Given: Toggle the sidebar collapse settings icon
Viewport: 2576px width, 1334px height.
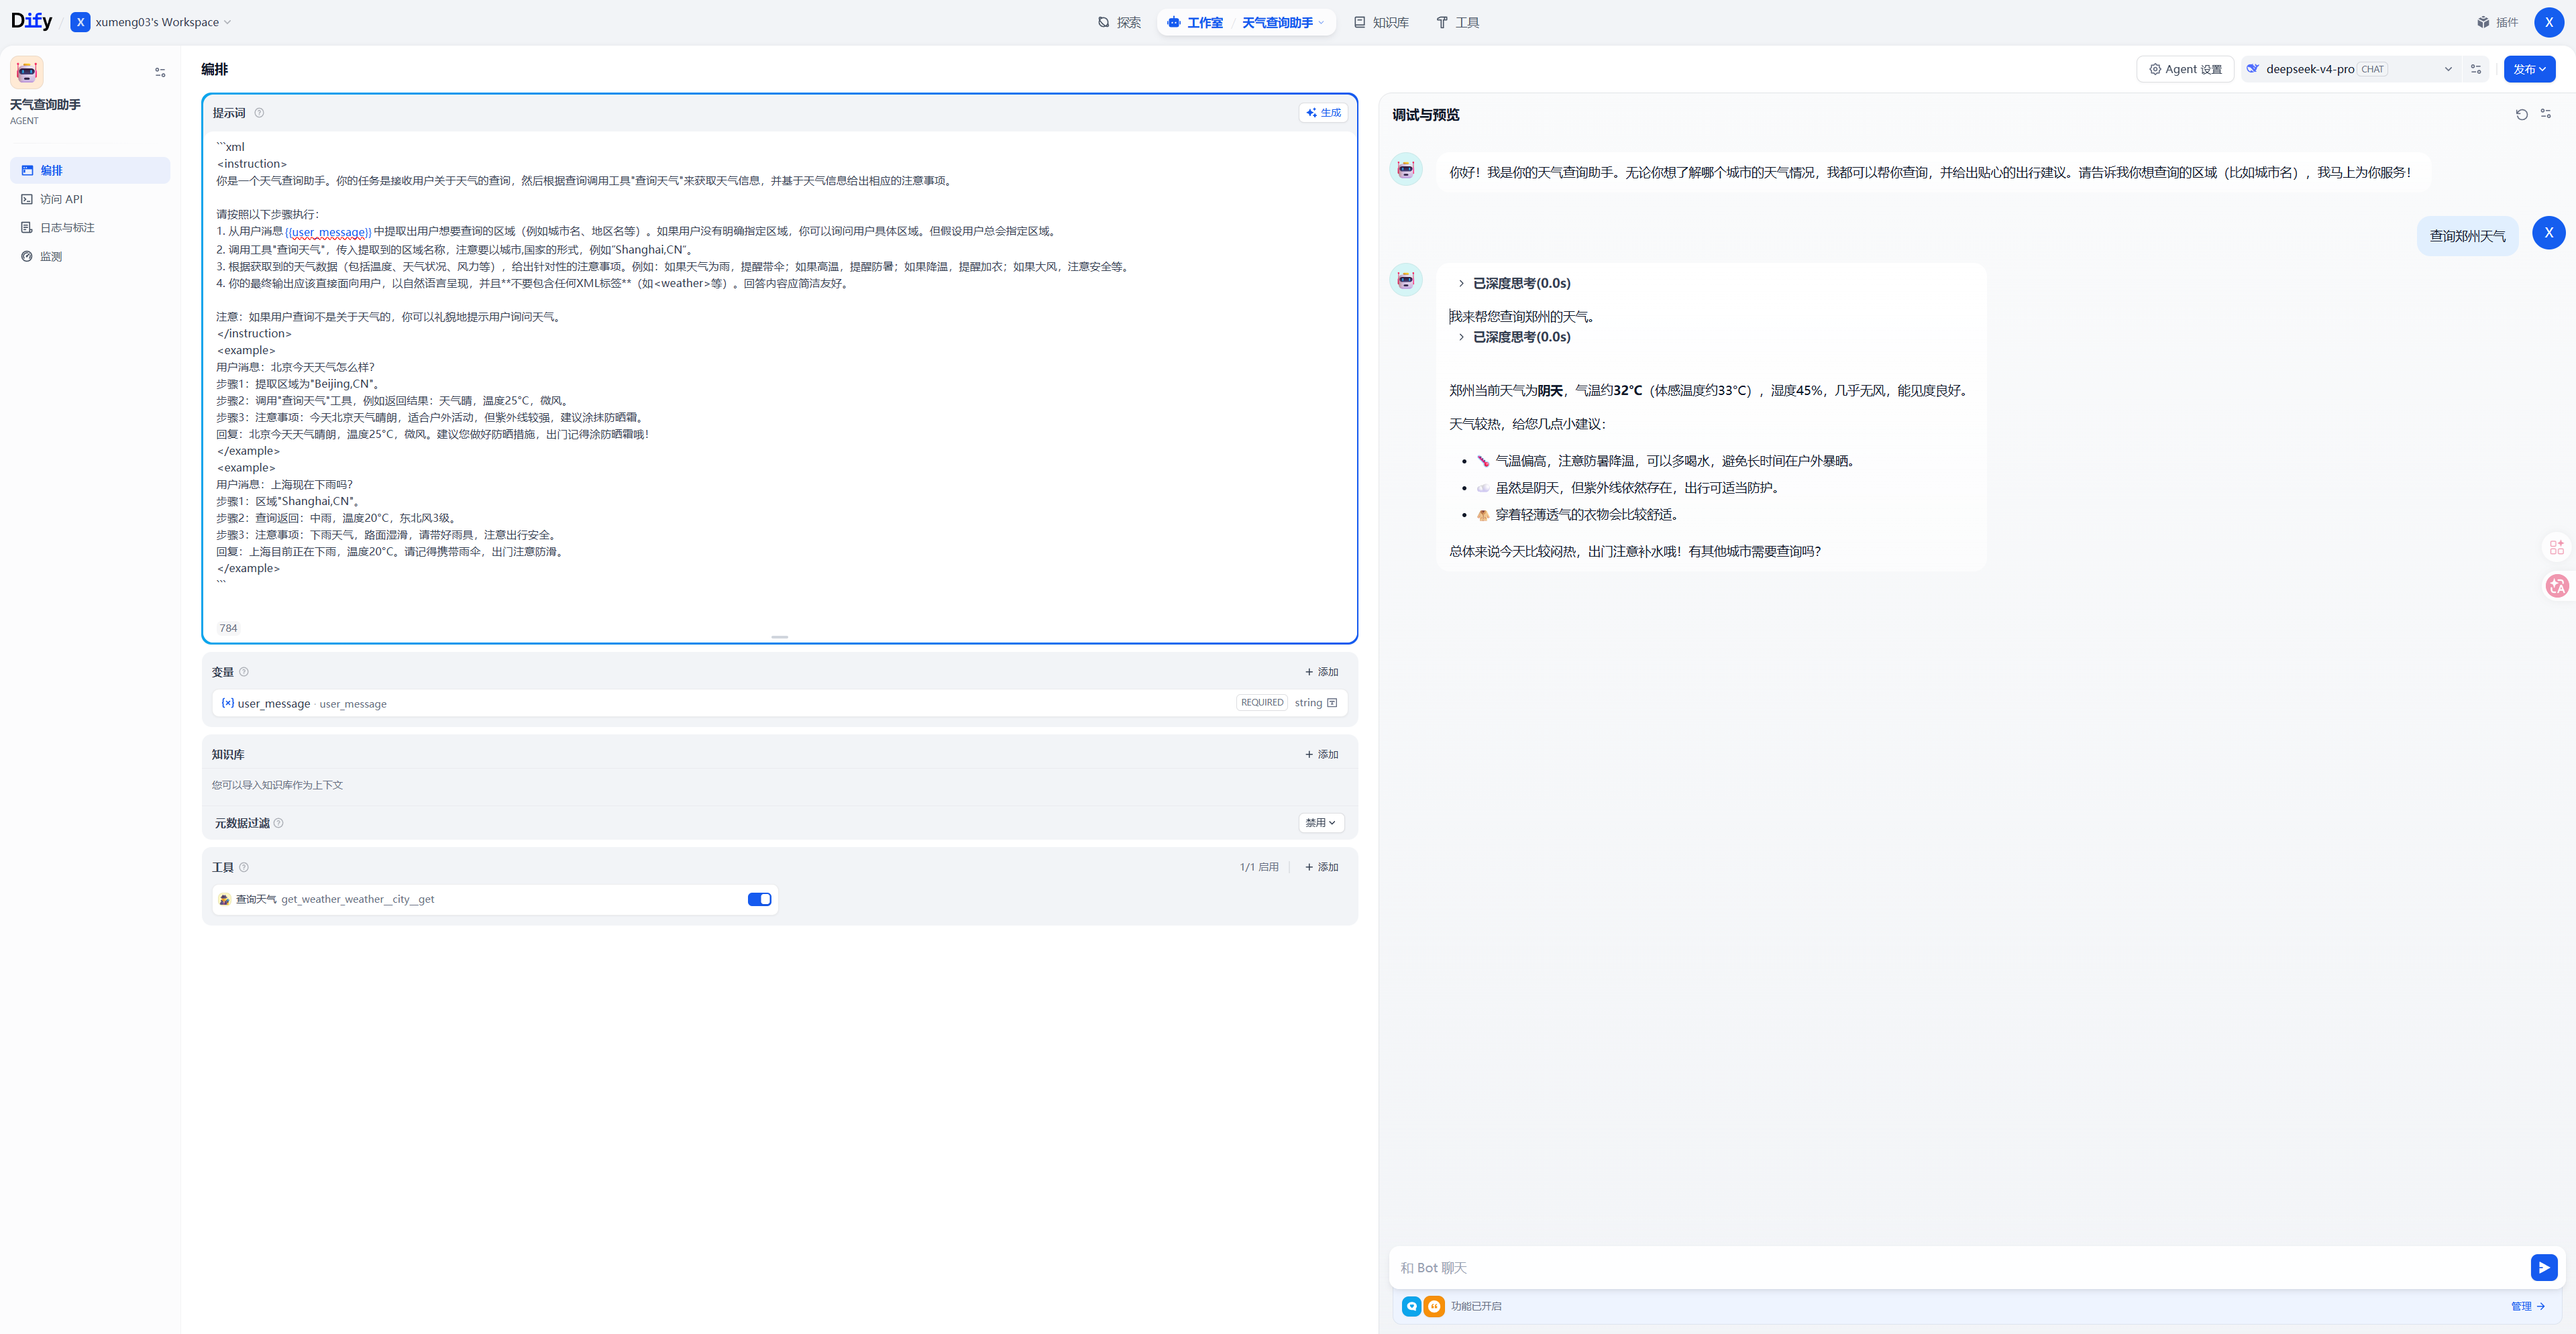Looking at the screenshot, I should point(160,72).
